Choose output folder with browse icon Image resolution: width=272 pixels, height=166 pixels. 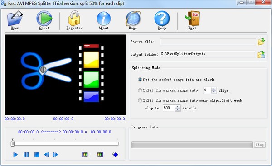[261, 54]
